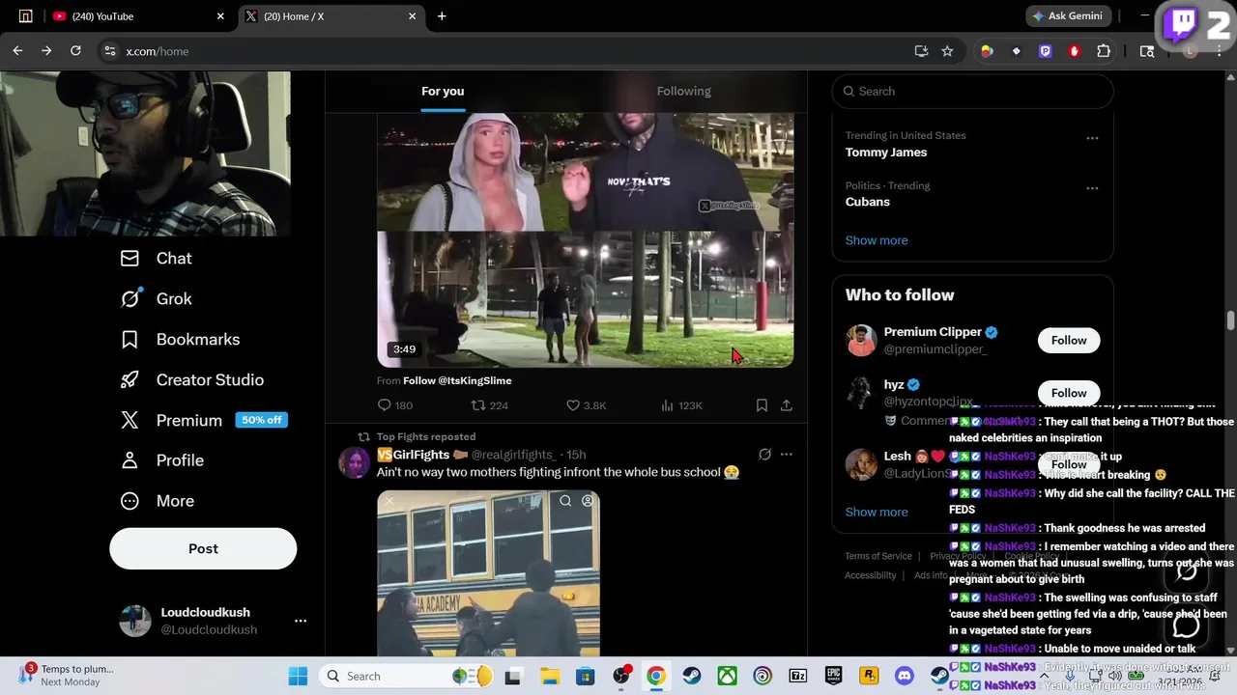
Task: Show more trending topics
Action: pyautogui.click(x=877, y=240)
